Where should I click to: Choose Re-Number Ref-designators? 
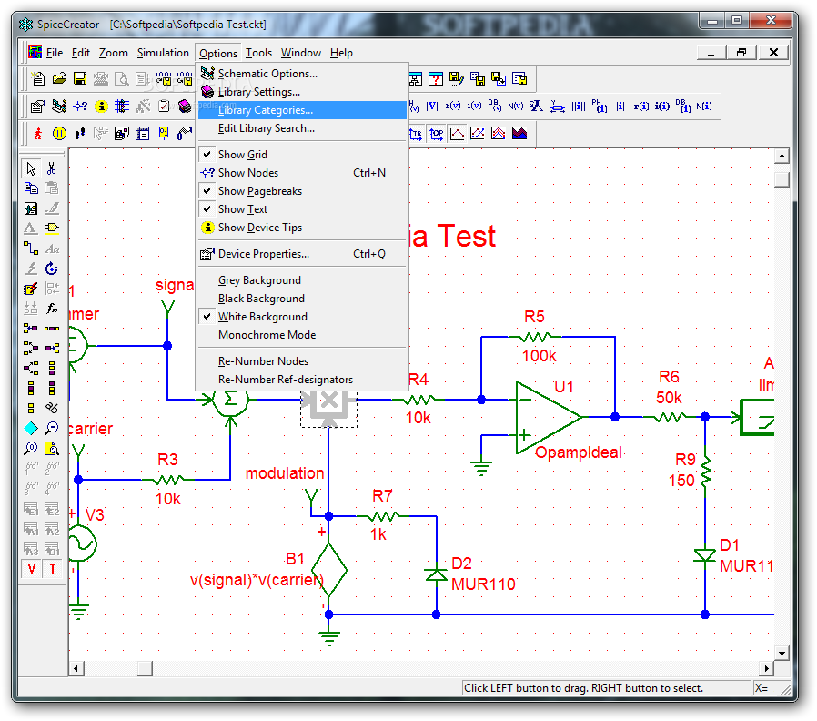point(302,380)
